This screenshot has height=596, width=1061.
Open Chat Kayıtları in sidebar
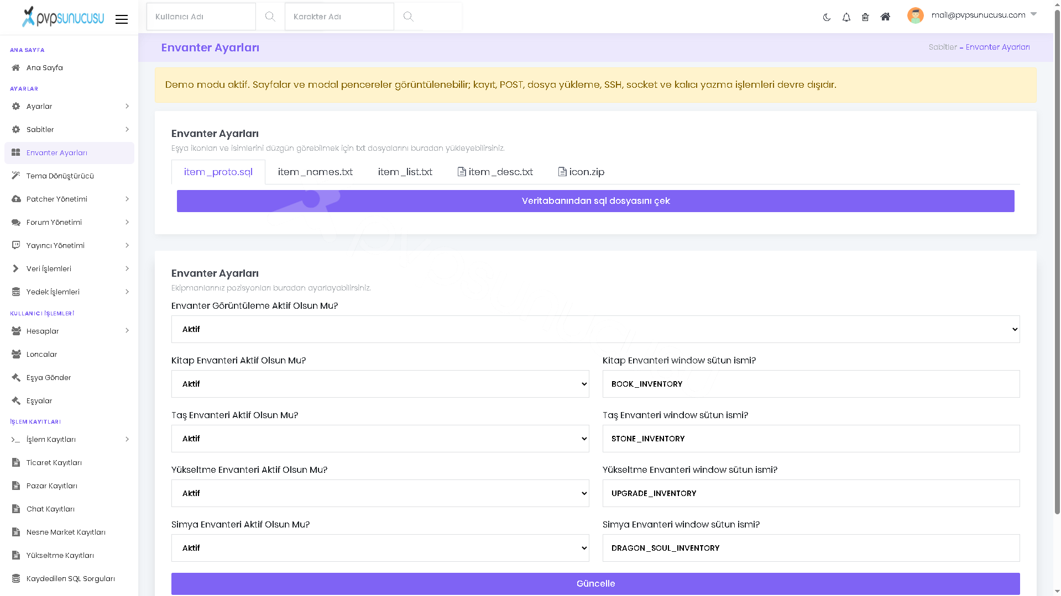(x=69, y=509)
